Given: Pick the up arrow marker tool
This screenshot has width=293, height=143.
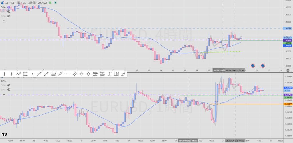Looking at the screenshot, I should [88, 74].
